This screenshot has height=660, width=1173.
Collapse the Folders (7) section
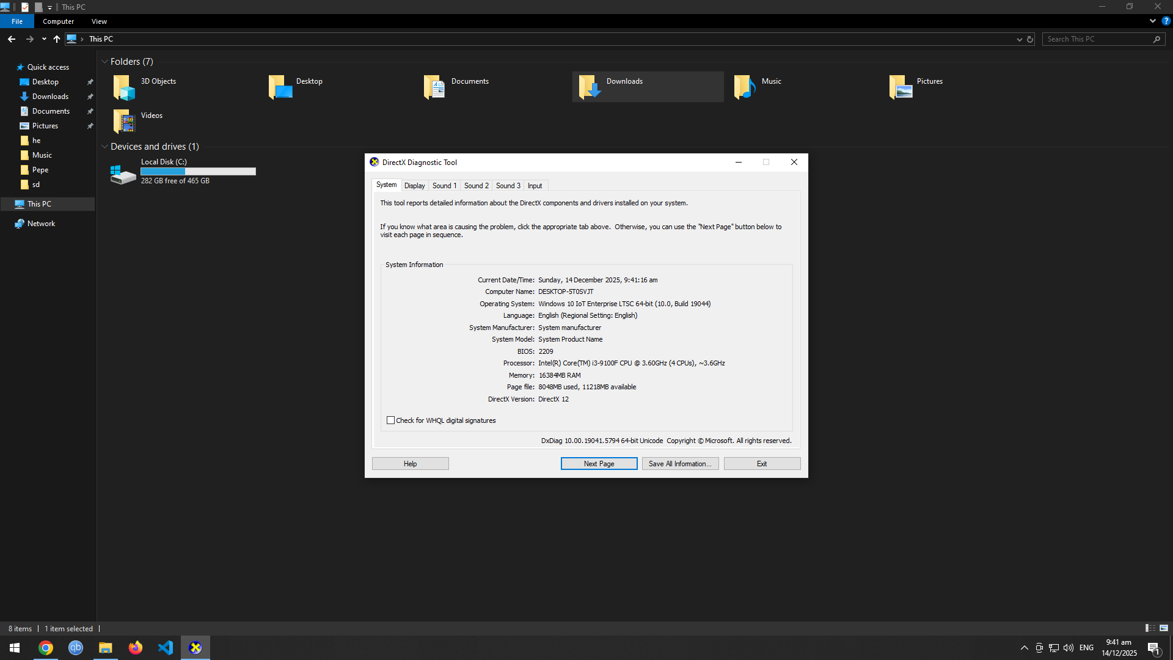tap(104, 62)
